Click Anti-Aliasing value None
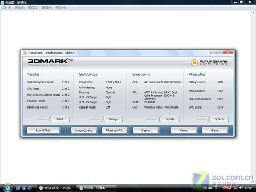Image resolution: width=256 pixels, height=192 pixels. coord(109,87)
